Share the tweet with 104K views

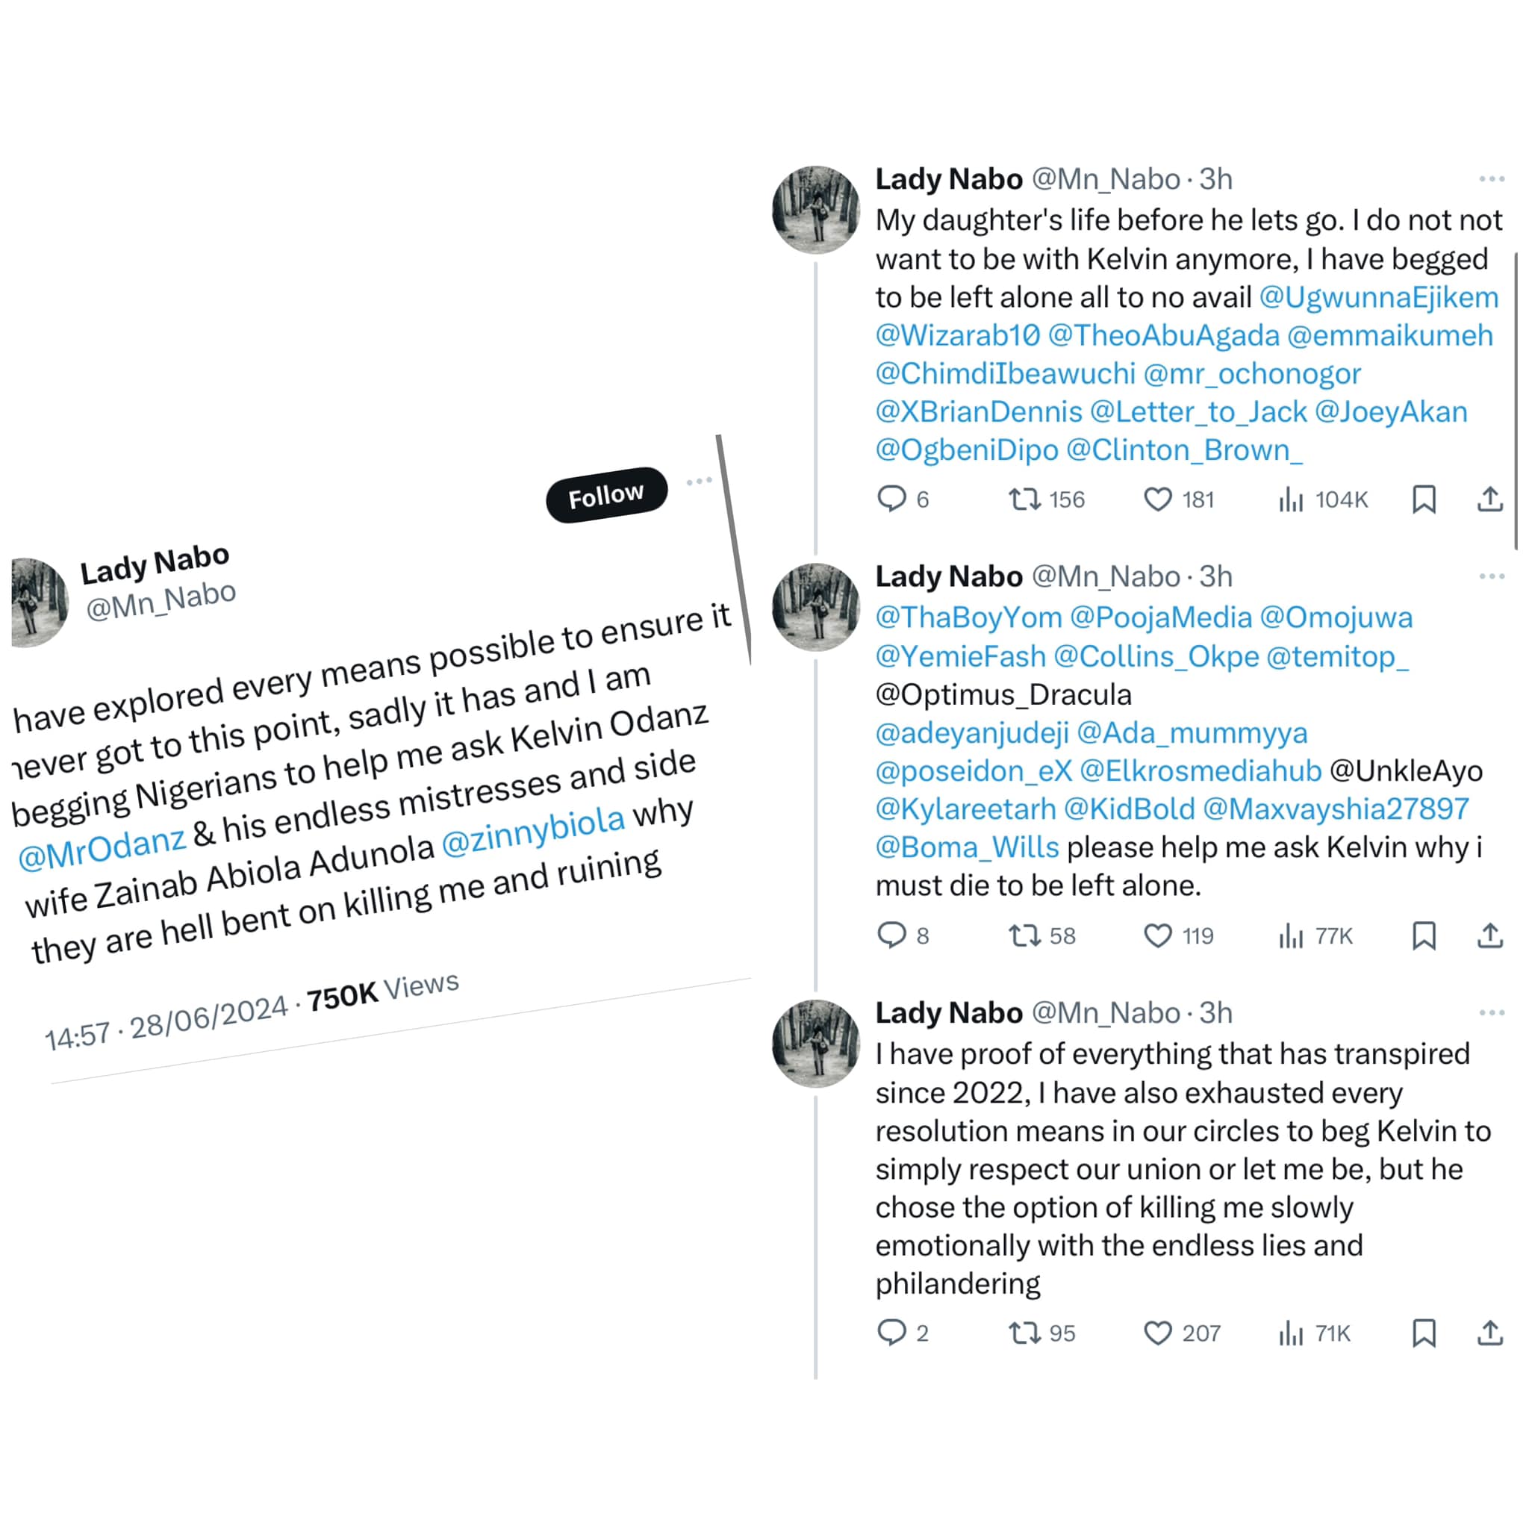[1489, 499]
